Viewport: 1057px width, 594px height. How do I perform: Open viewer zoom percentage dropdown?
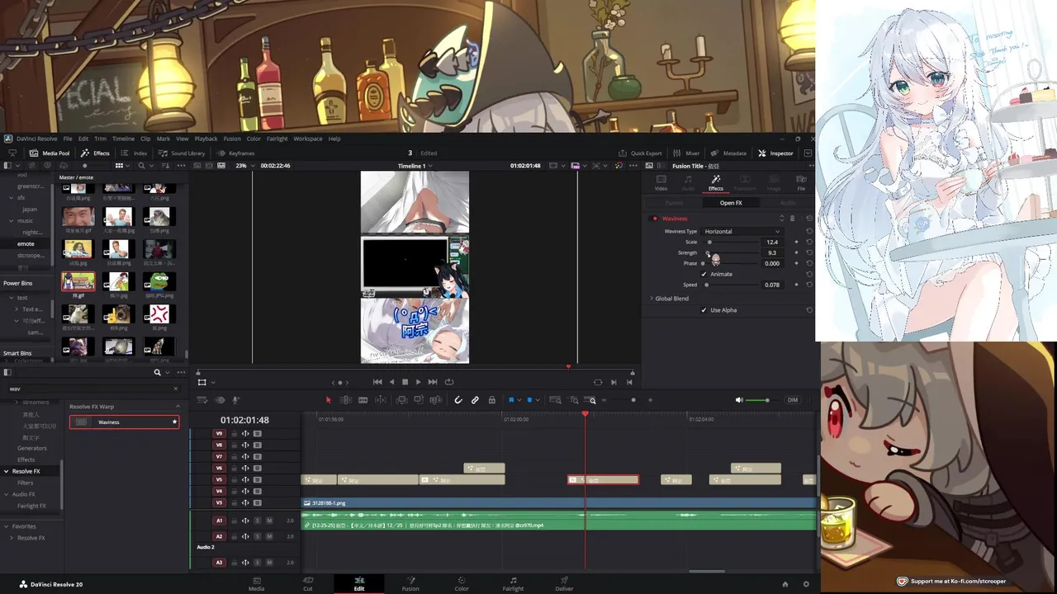tap(244, 166)
